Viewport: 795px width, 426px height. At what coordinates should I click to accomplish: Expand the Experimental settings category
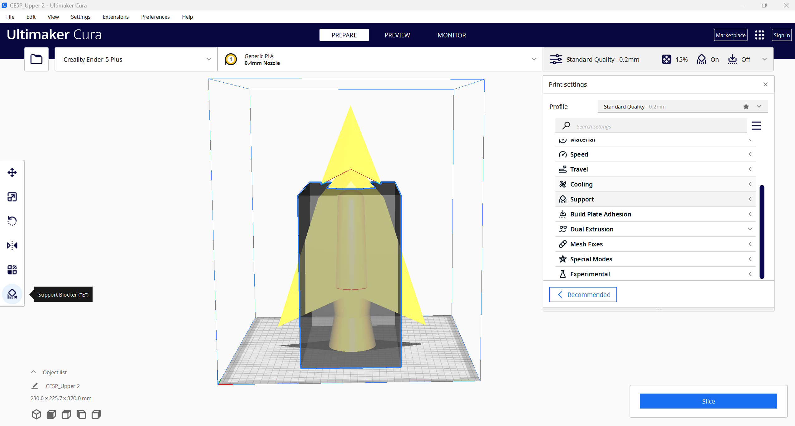(655, 274)
